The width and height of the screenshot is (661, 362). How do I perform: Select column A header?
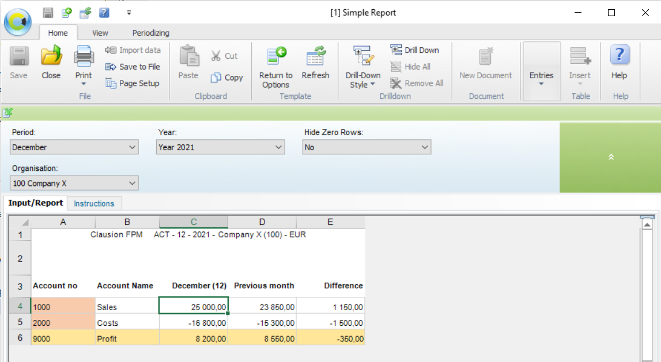pos(63,222)
